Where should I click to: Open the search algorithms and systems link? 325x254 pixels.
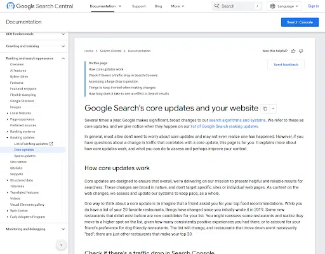(x=237, y=120)
